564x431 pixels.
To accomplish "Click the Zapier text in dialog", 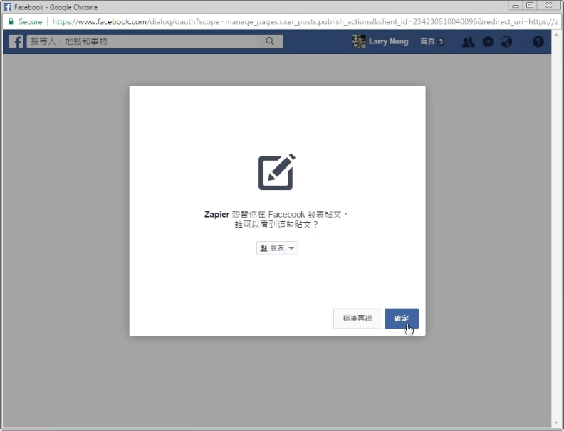I will click(x=216, y=214).
